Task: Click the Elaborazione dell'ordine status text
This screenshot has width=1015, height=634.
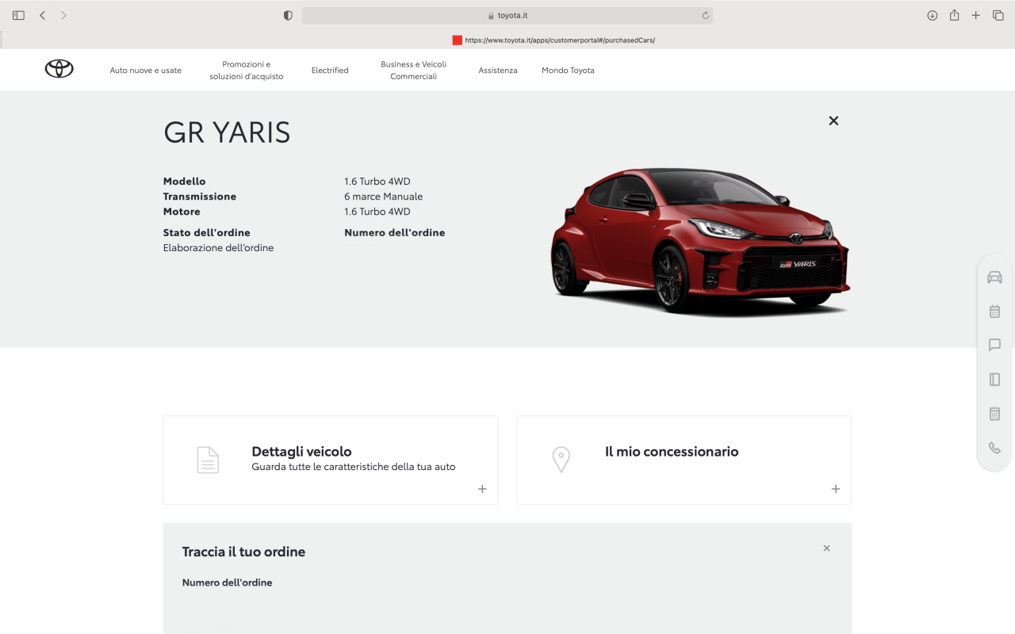Action: (218, 248)
